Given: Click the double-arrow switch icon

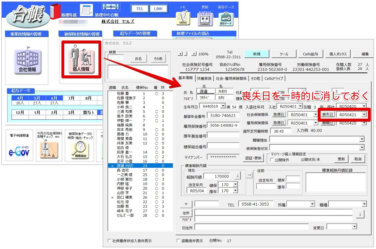Looking at the screenshot, I should (111, 7).
